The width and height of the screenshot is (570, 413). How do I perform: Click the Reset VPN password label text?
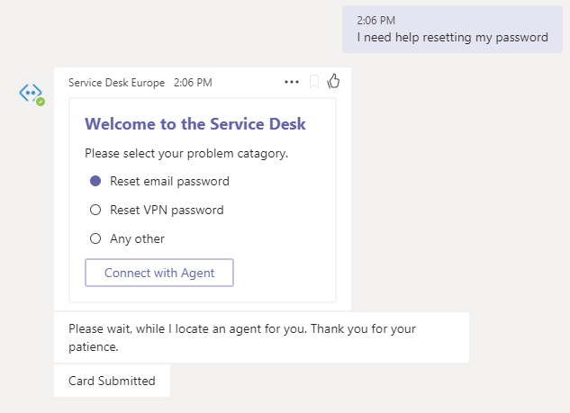tap(167, 210)
